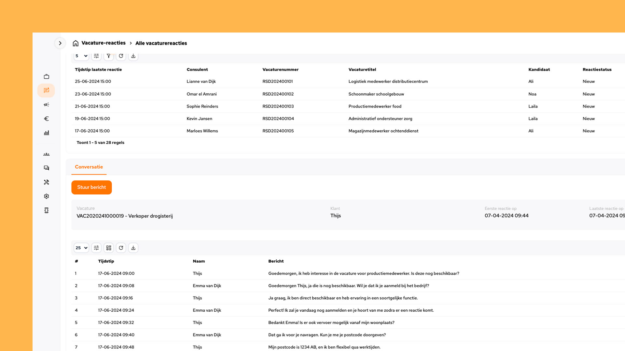Screen dimensions: 625x351
Task: Download the conversation table export
Action: click(x=133, y=248)
